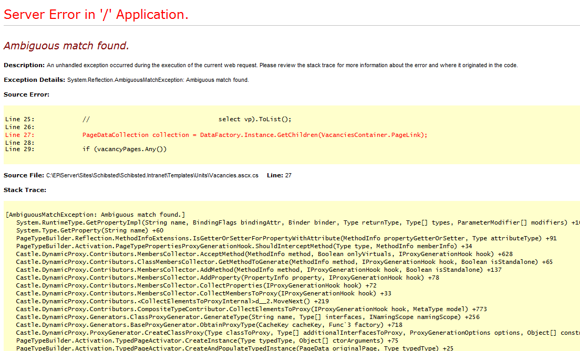The image size is (580, 351).
Task: Click the '[AmbiguousMatchException: Ambiguous match found.]' stack line
Action: pos(96,215)
